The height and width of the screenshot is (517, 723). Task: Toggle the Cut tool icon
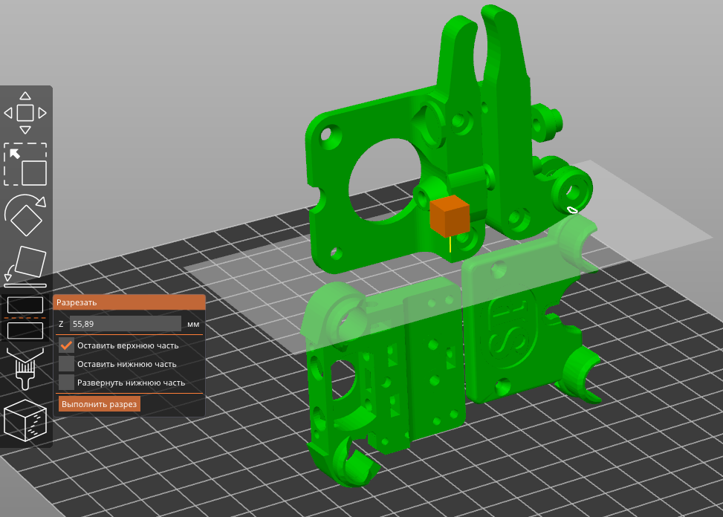tap(25, 317)
